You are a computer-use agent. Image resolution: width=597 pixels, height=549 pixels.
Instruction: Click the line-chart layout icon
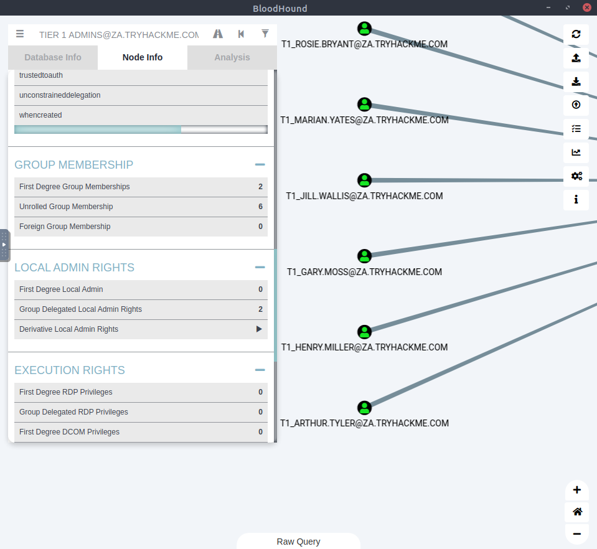click(x=576, y=152)
